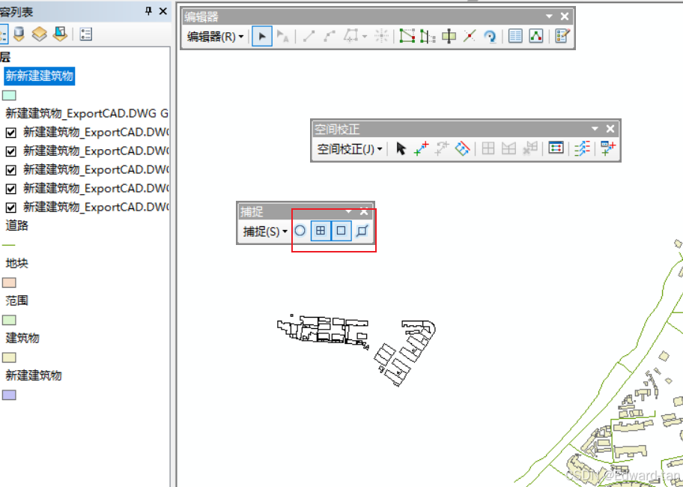Image resolution: width=683 pixels, height=487 pixels.
Task: Choose the End Point Arc Segment tool
Action: [x=330, y=36]
